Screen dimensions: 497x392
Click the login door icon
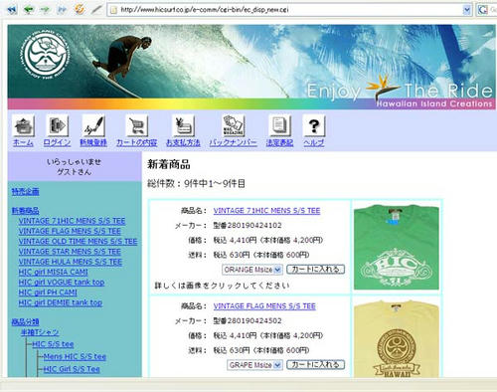click(x=58, y=126)
